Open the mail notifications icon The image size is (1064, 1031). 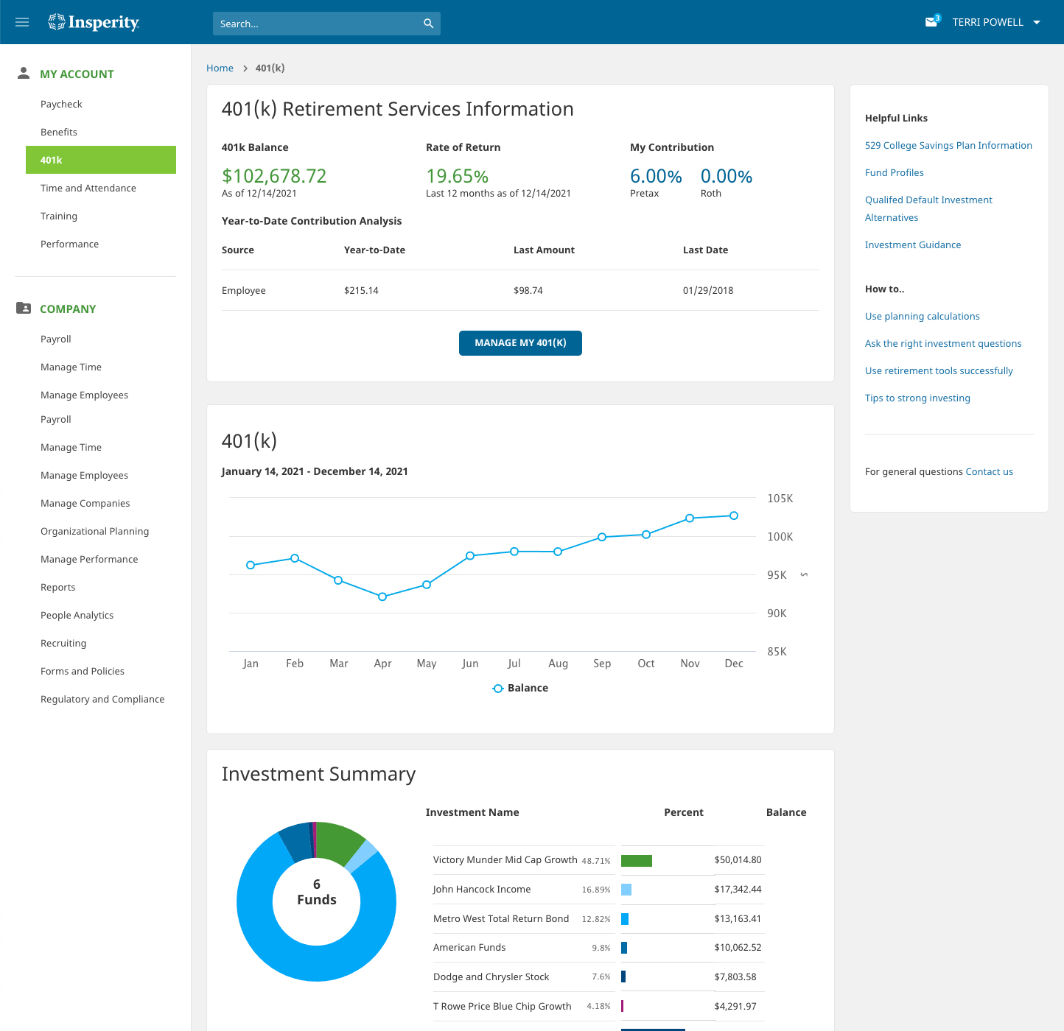931,22
